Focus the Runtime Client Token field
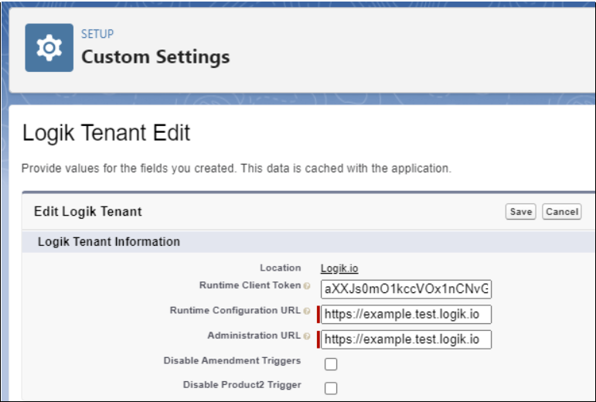Screen dimensions: 596x402 click(x=406, y=289)
